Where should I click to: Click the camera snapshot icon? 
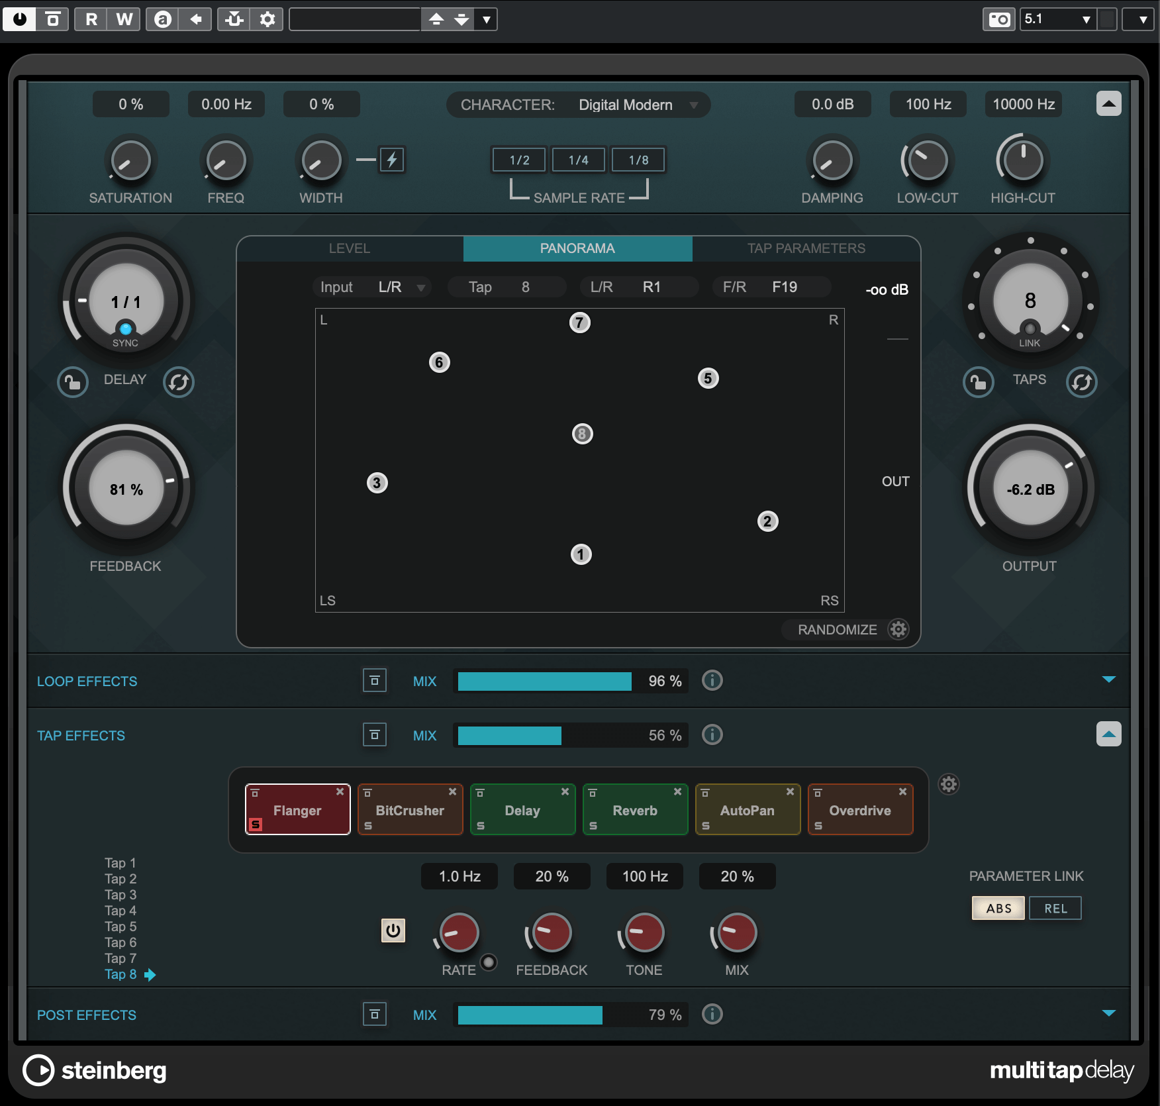click(x=999, y=19)
